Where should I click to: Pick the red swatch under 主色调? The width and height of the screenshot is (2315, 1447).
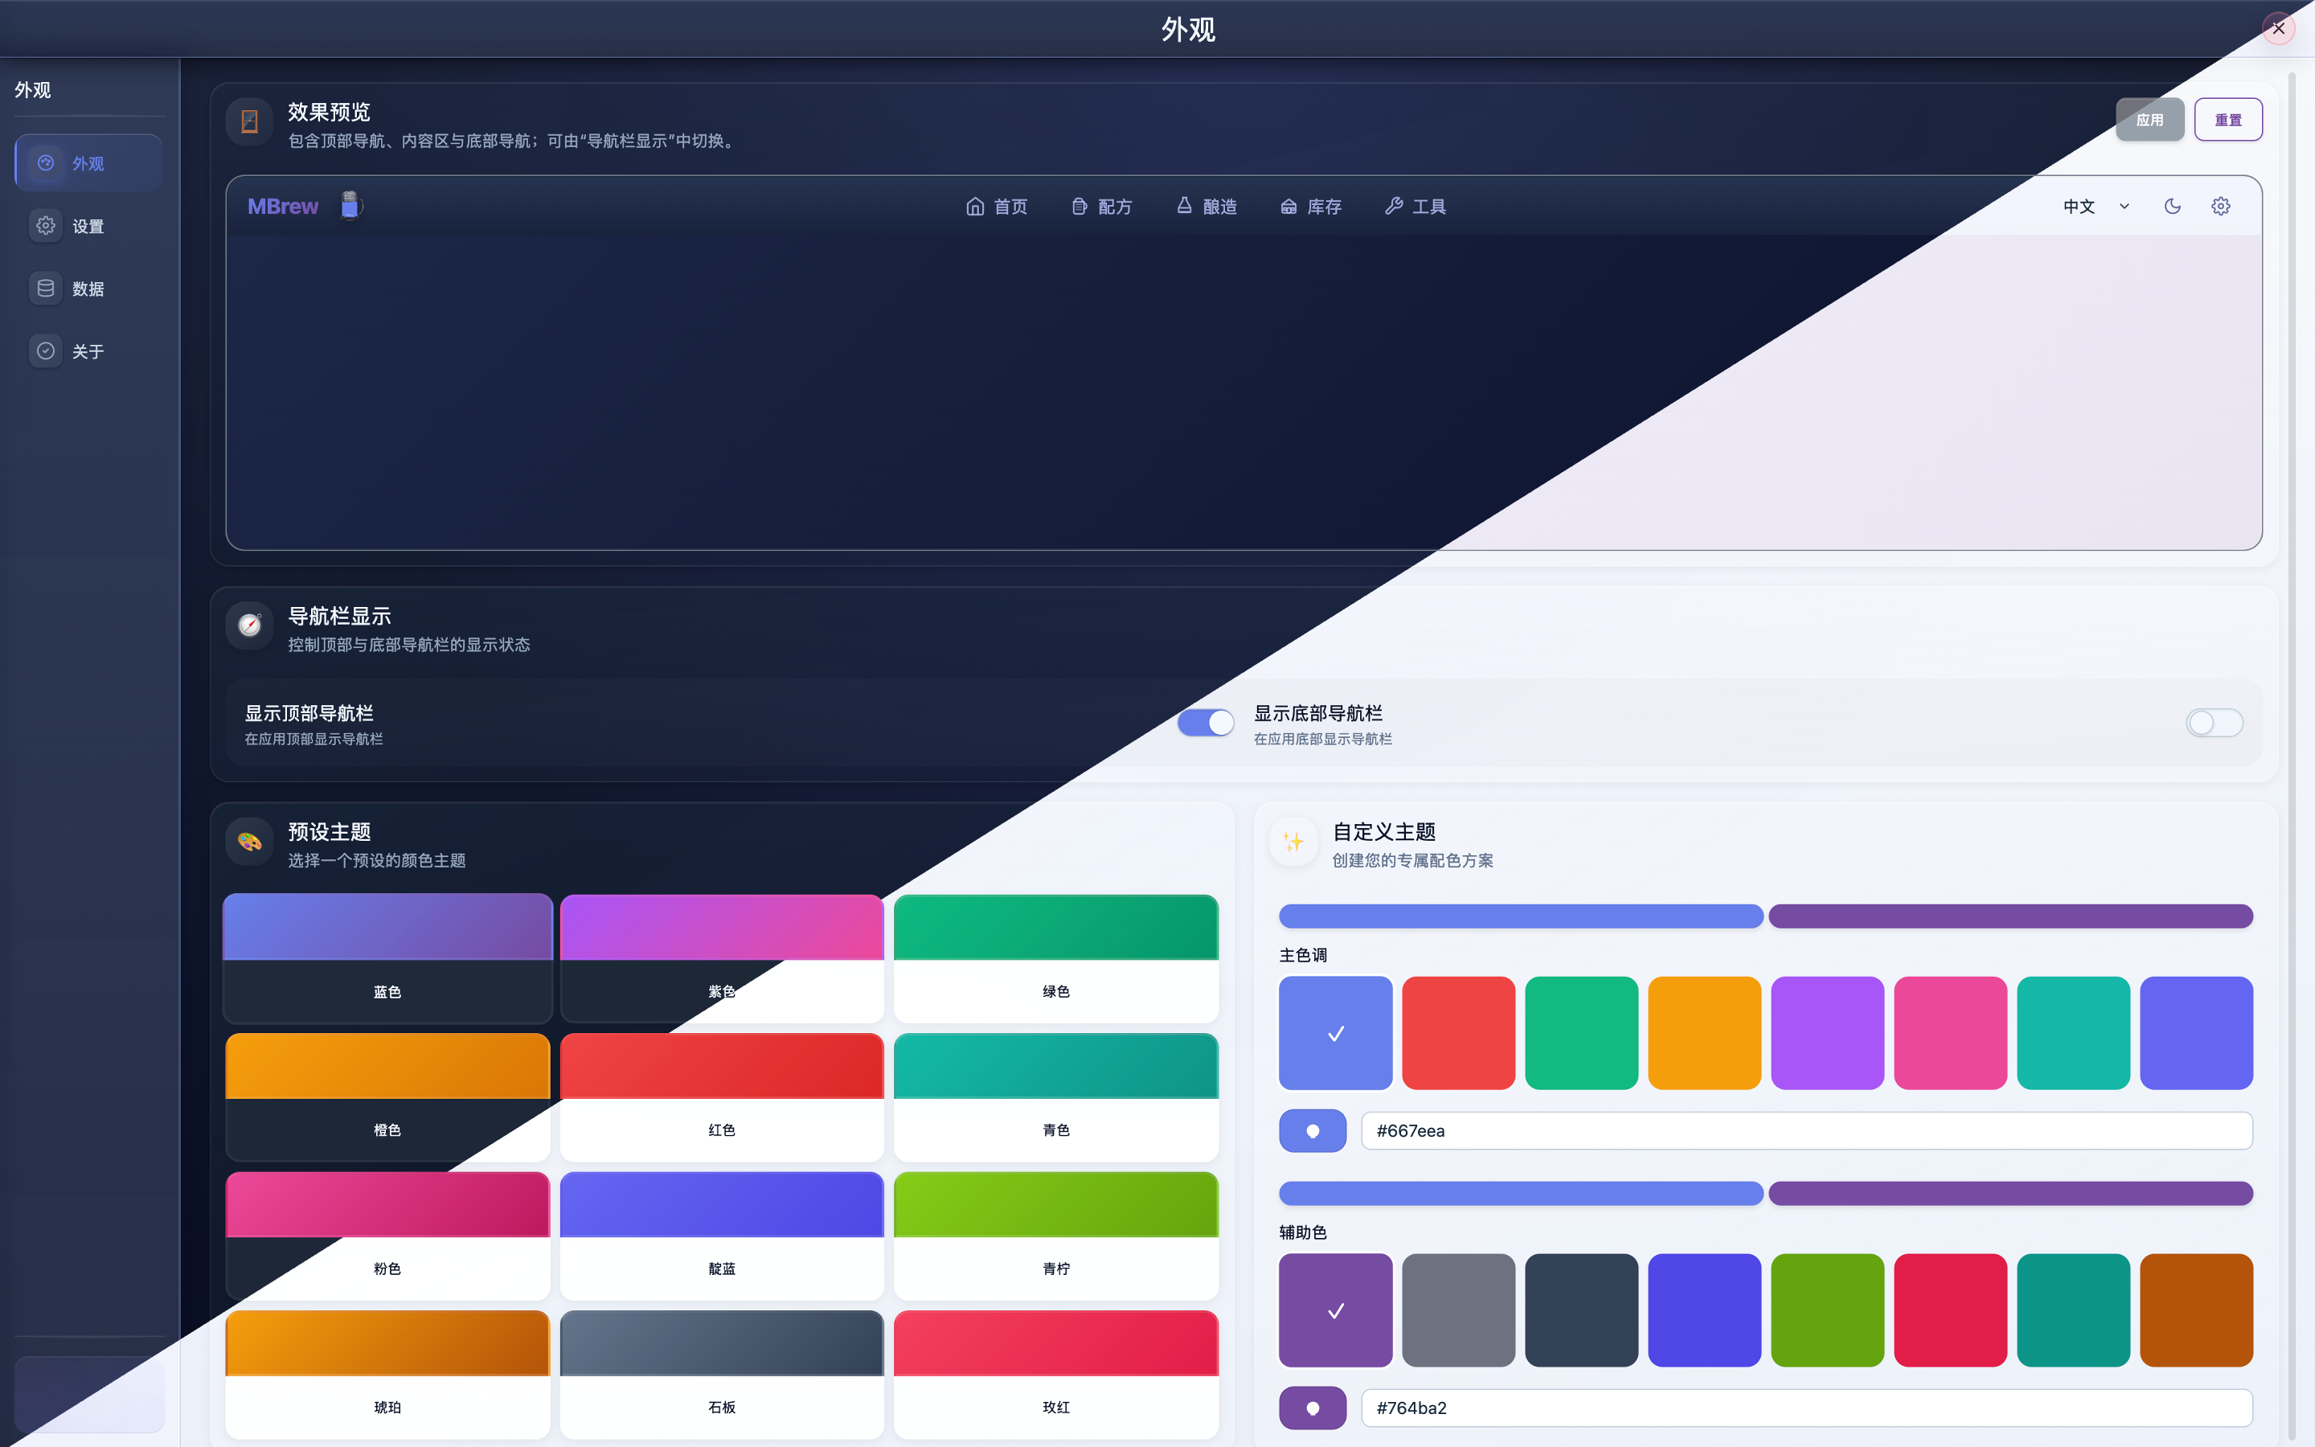pos(1458,1033)
